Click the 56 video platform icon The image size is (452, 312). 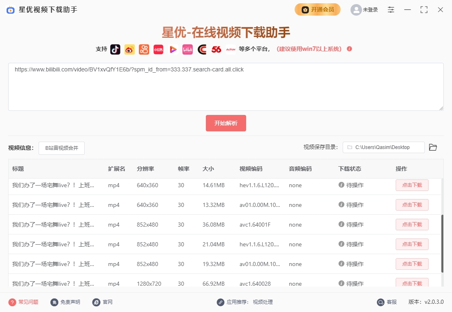coord(216,49)
